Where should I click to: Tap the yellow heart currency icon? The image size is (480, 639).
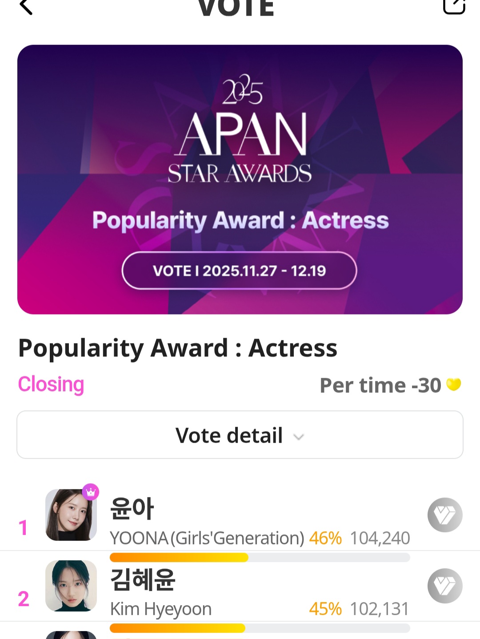(454, 384)
